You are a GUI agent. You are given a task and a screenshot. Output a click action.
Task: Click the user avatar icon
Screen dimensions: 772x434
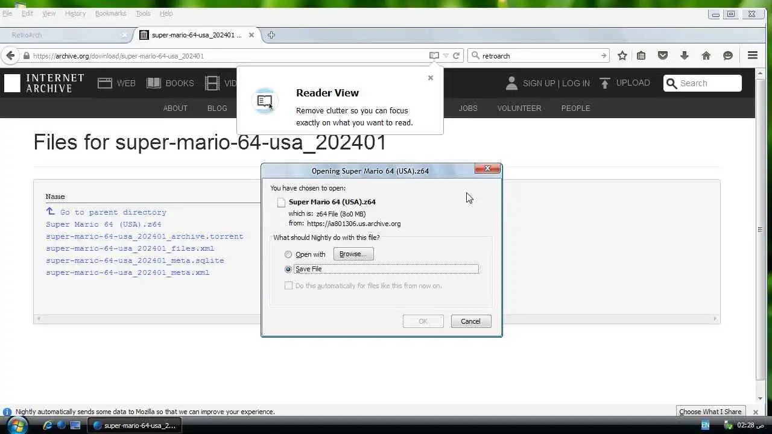coord(511,83)
